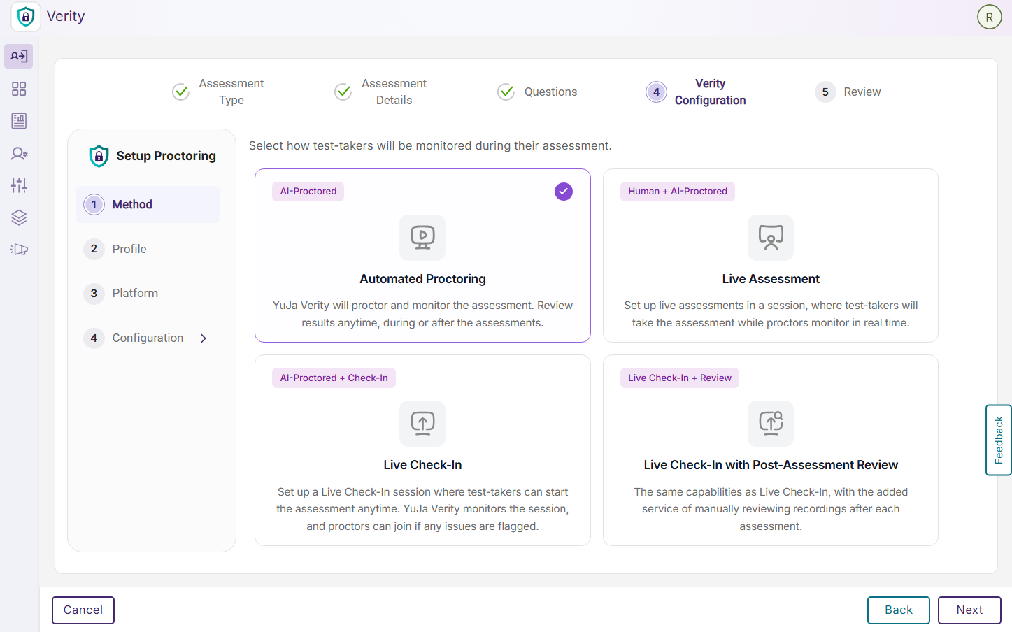Click the Live Check-In upload icon
The width and height of the screenshot is (1012, 632).
[x=422, y=424]
